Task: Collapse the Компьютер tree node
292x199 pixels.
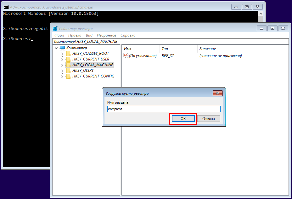Action: (56, 48)
